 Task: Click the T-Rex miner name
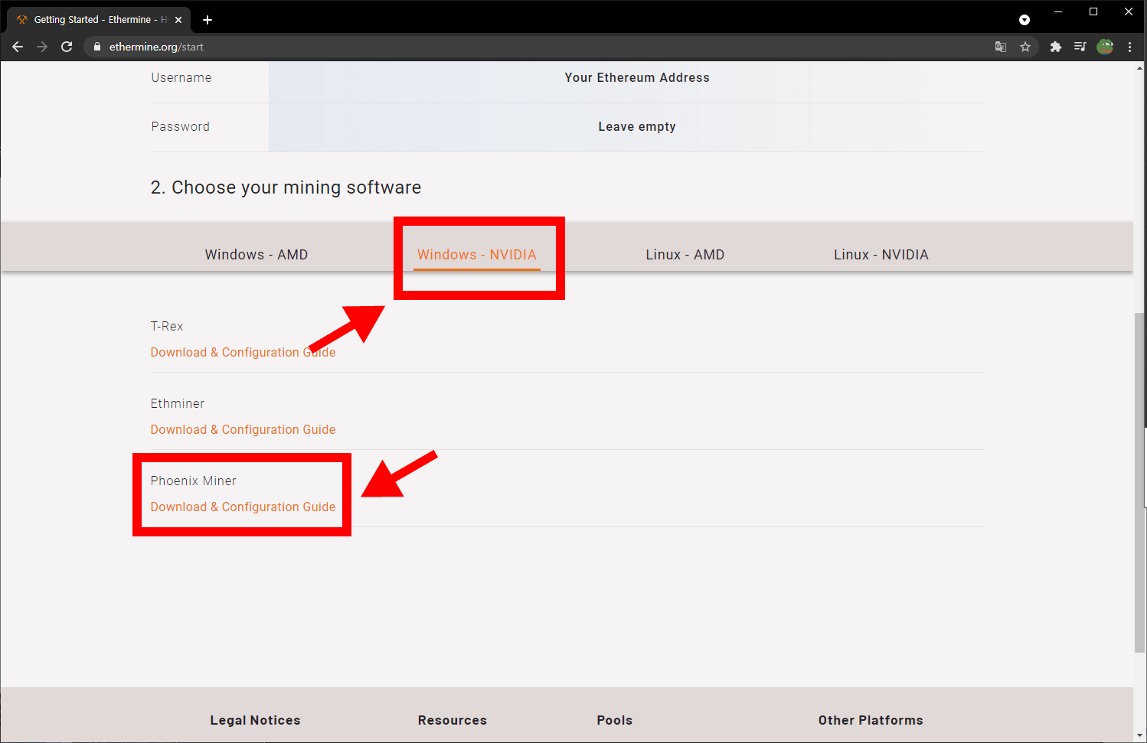pos(167,326)
